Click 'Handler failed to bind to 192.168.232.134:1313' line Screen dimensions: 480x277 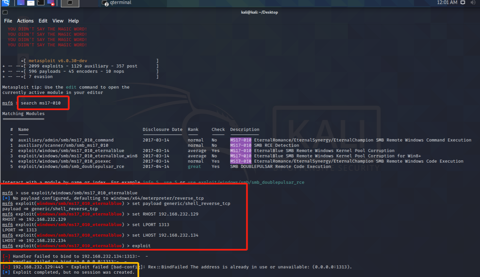75,257
